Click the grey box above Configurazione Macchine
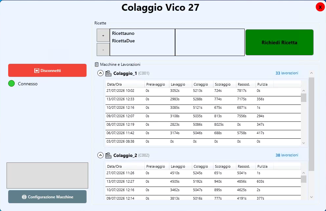This screenshot has width=326, height=211. coord(47,176)
